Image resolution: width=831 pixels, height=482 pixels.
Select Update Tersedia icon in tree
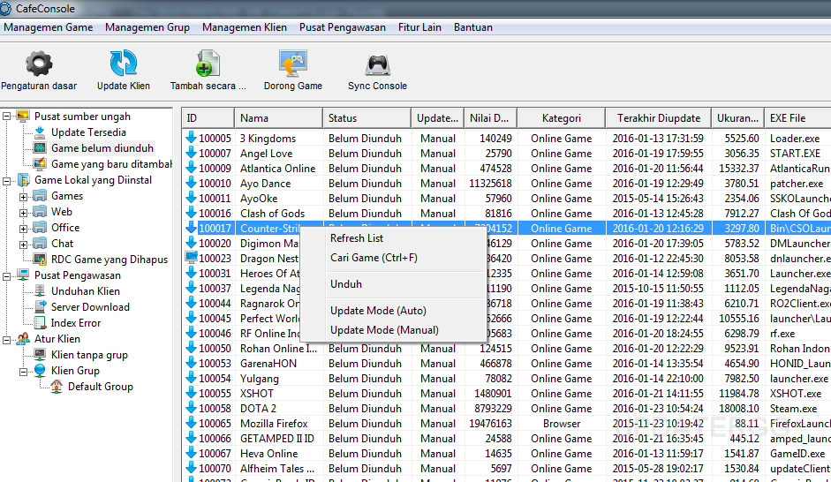pyautogui.click(x=40, y=132)
